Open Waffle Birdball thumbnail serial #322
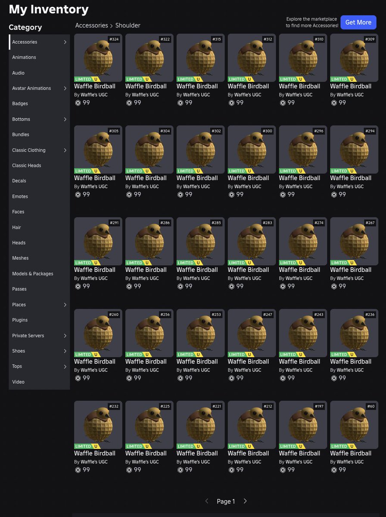Screen dimensions: 386x517 (x=149, y=58)
